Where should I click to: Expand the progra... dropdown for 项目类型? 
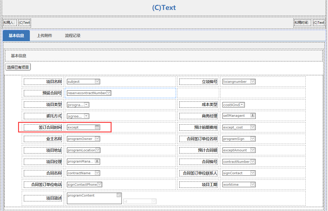86,105
